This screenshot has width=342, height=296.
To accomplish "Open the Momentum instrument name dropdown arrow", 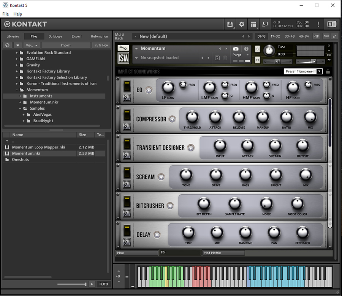I will click(136, 49).
